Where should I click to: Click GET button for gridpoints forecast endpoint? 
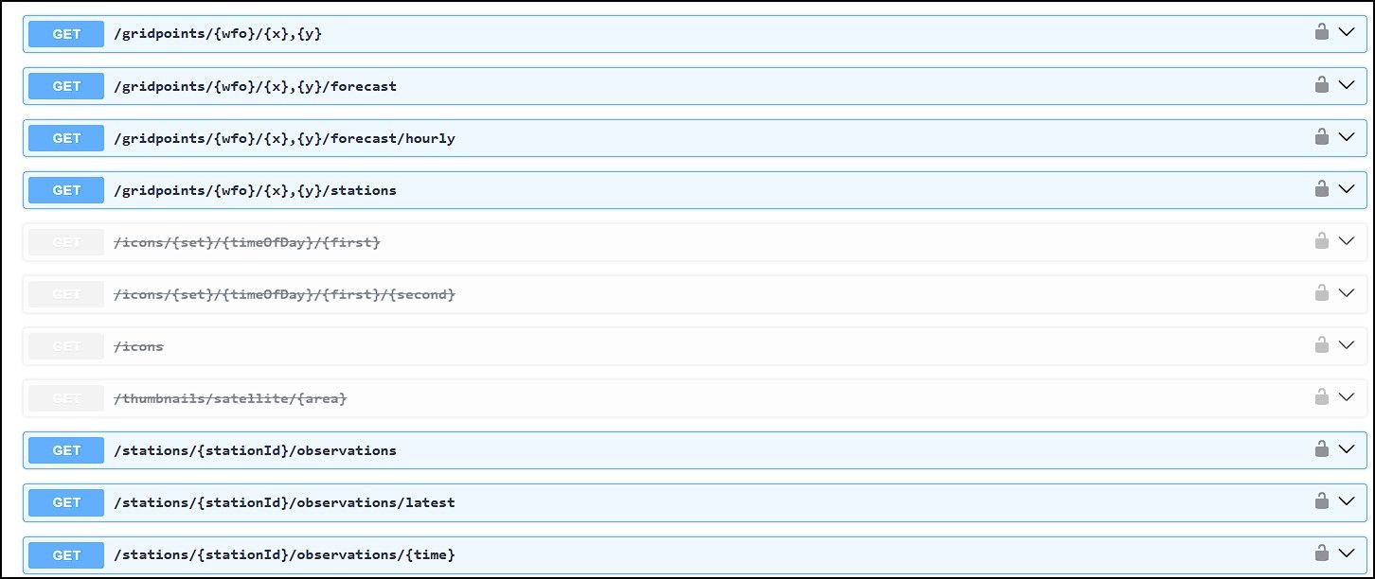tap(66, 86)
